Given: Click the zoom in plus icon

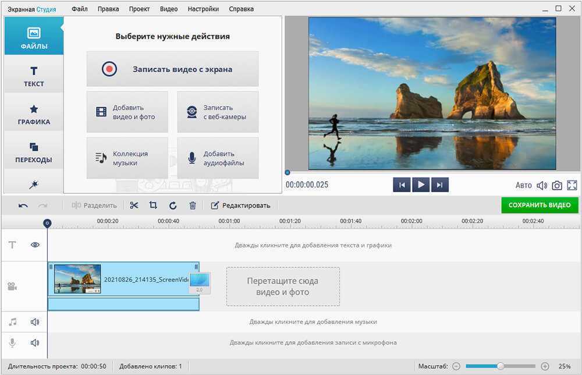Looking at the screenshot, I should (545, 366).
